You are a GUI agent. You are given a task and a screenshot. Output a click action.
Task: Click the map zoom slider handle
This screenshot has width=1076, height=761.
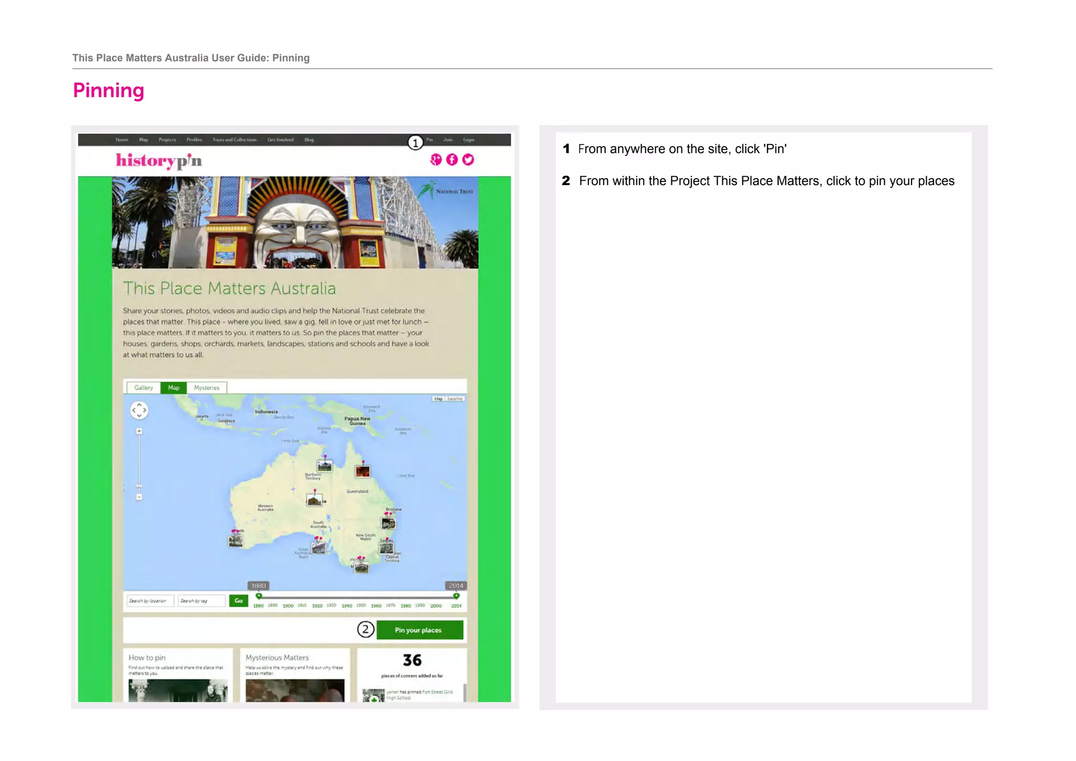(x=139, y=486)
